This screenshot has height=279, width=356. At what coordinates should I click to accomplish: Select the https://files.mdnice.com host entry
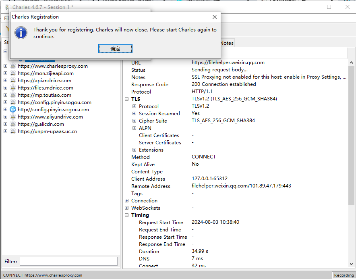[45, 88]
